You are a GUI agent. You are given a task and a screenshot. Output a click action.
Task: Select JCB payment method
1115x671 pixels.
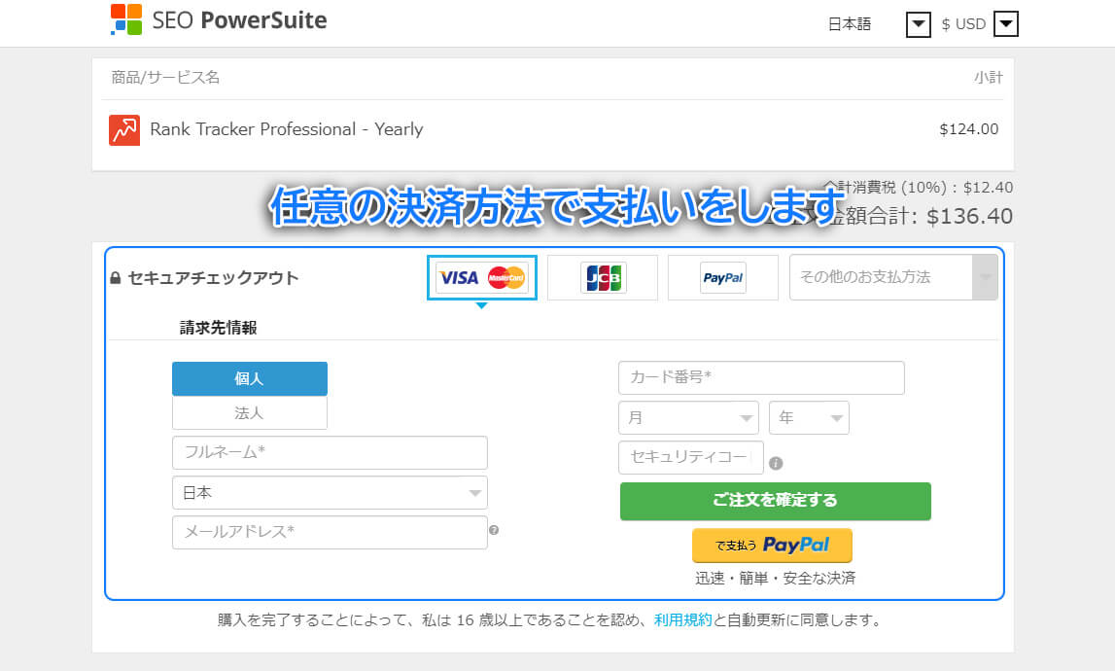tap(603, 277)
